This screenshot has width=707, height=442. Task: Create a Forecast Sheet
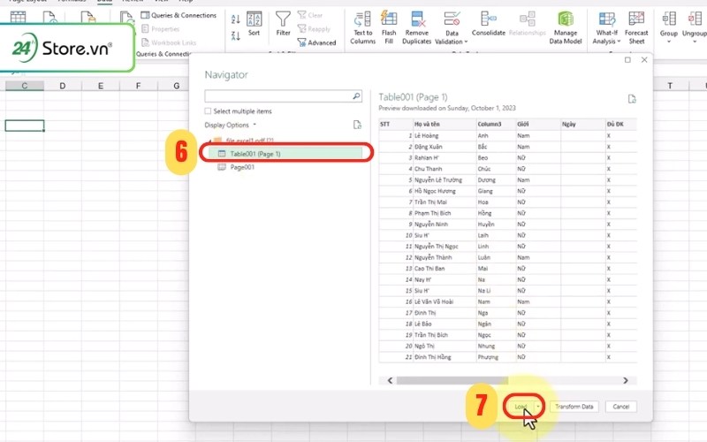[636, 28]
